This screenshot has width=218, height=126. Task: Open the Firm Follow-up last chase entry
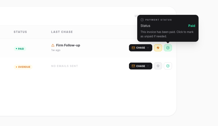pos(68,45)
